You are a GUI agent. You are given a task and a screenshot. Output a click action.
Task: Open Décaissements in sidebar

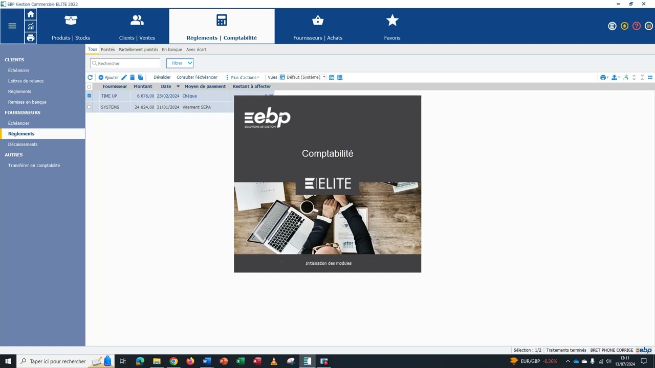click(x=23, y=144)
